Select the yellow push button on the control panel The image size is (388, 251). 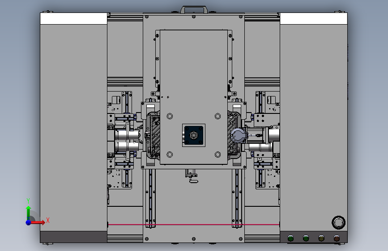click(x=321, y=238)
